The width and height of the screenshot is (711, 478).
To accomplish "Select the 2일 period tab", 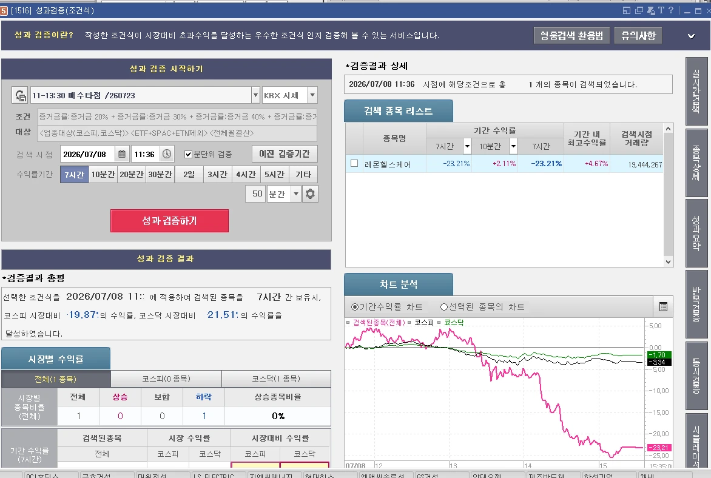I will click(189, 175).
